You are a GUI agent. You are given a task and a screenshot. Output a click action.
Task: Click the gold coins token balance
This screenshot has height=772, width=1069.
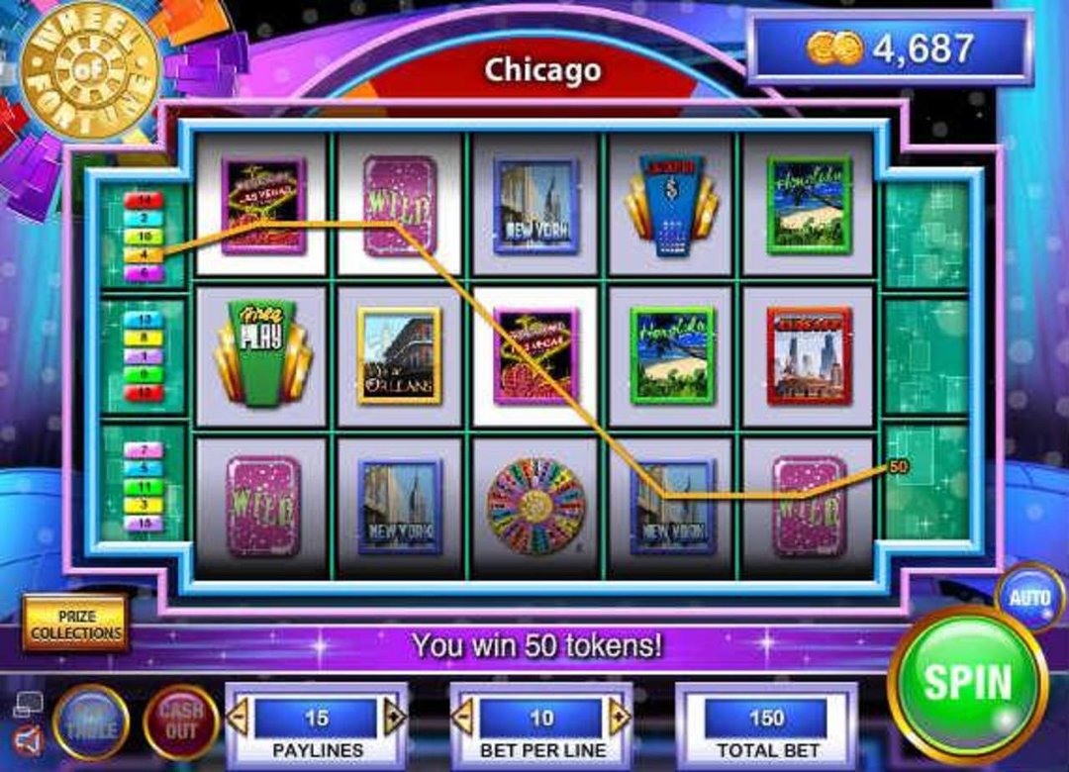pos(890,48)
